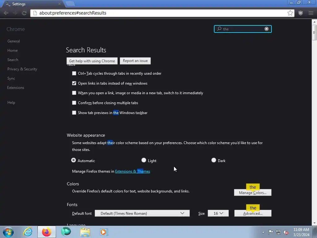This screenshot has height=238, width=317.
Task: Clear the settings search with X icon
Action: click(267, 29)
